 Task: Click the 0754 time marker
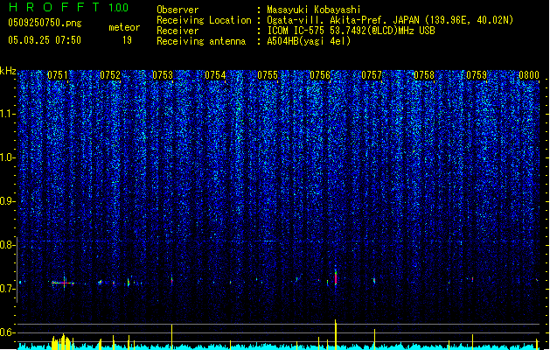[215, 75]
